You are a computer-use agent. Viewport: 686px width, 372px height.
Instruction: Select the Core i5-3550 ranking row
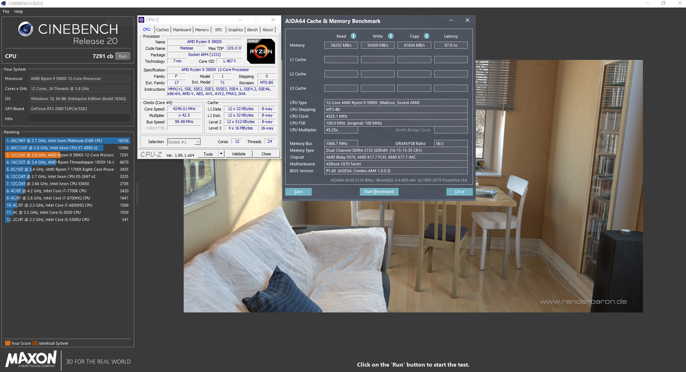click(x=67, y=212)
